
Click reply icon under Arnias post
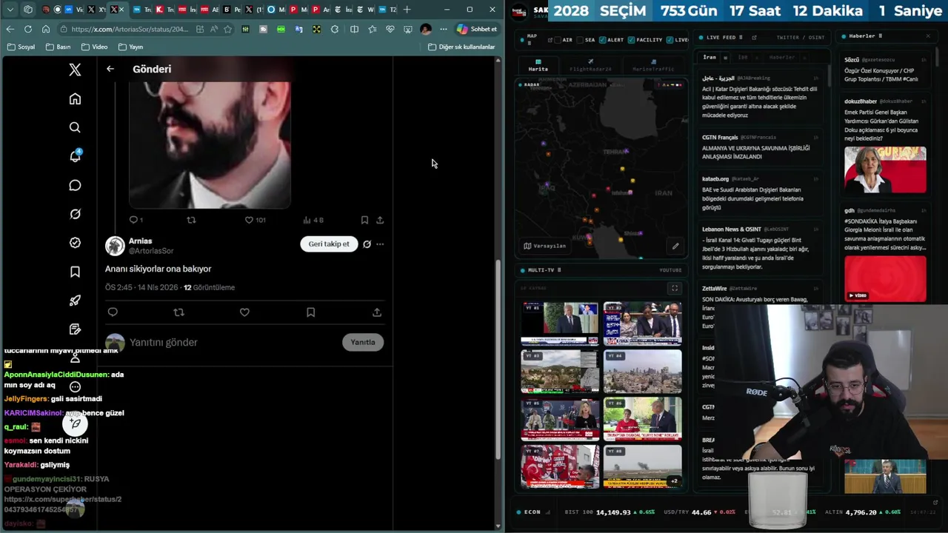point(113,312)
